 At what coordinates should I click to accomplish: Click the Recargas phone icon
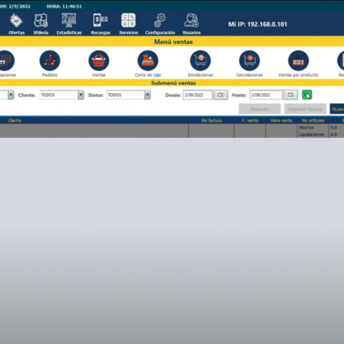[x=100, y=21]
